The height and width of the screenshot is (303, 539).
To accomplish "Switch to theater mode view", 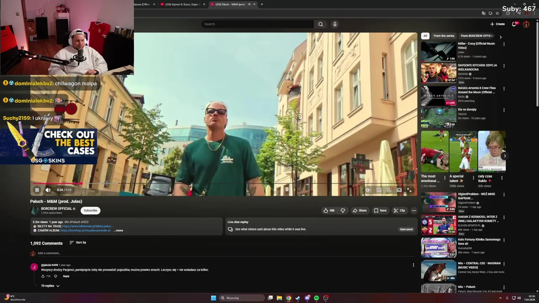I will pyautogui.click(x=399, y=190).
